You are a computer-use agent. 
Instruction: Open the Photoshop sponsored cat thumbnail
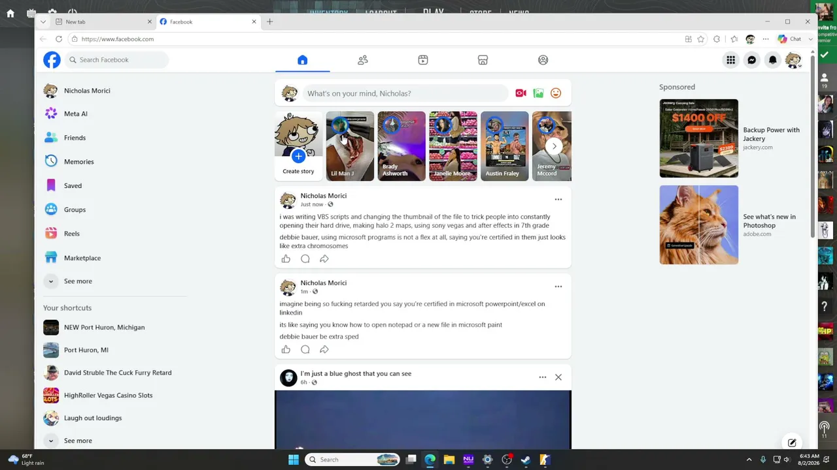point(698,225)
